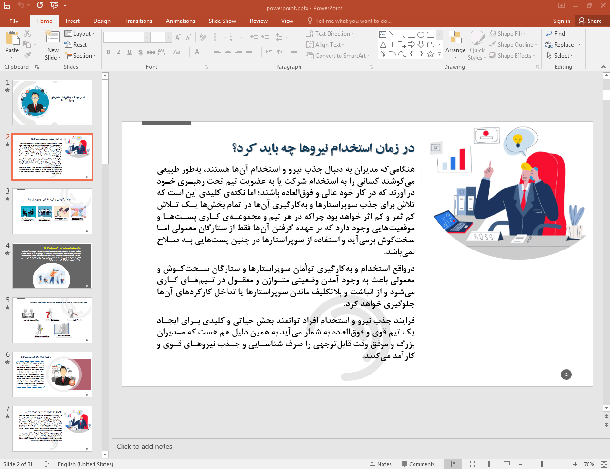Image resolution: width=610 pixels, height=469 pixels.
Task: Open the Transitions ribbon tab
Action: point(138,21)
